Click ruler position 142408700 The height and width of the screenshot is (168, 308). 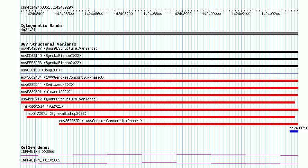(x=123, y=14)
